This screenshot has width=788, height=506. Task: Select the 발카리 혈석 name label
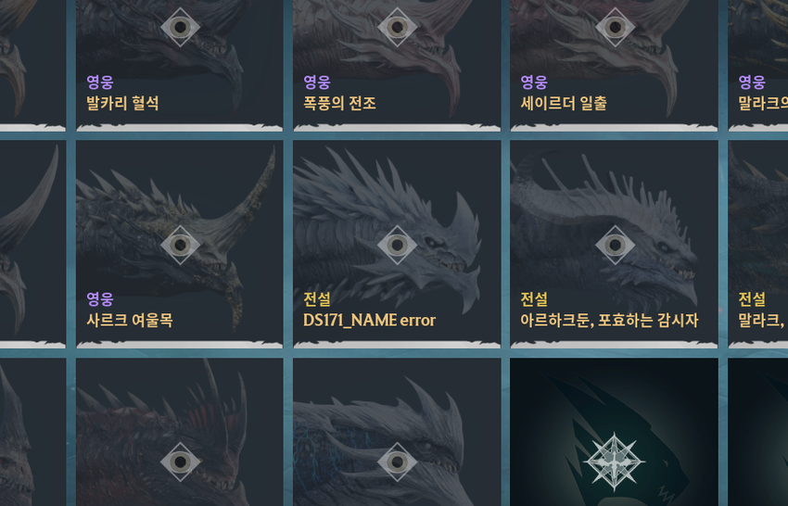[x=122, y=104]
